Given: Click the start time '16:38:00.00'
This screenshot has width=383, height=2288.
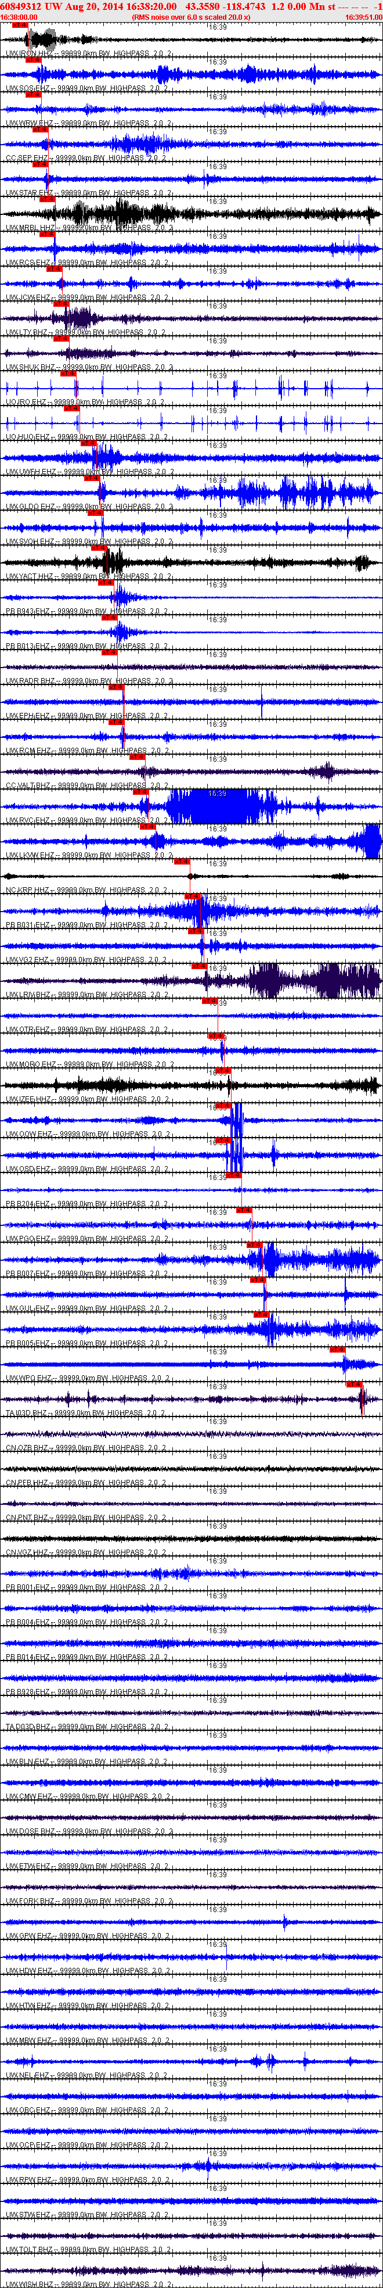Looking at the screenshot, I should (19, 17).
